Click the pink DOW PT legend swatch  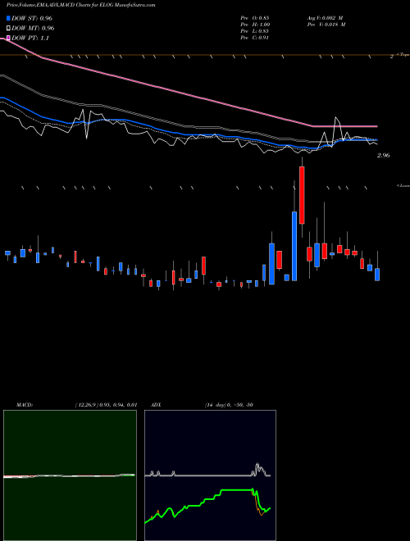(8, 38)
